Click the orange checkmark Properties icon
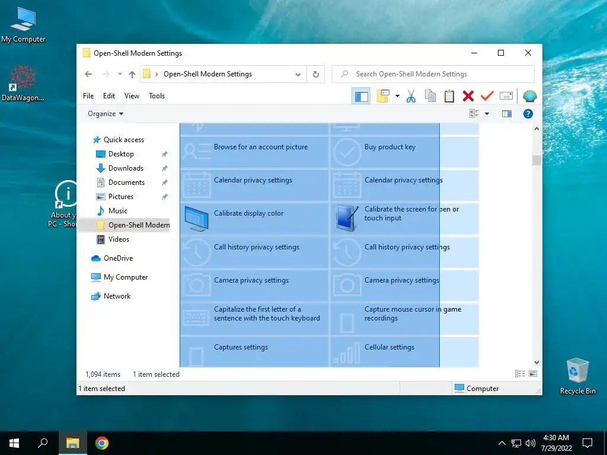 click(x=487, y=95)
